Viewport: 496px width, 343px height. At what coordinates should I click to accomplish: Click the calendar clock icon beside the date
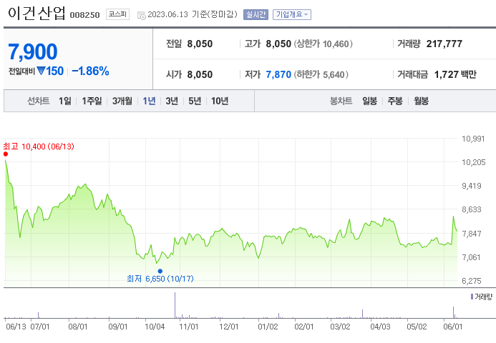coord(142,15)
